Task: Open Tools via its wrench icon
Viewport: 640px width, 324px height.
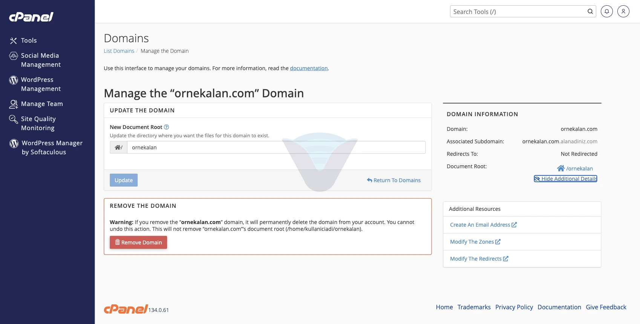Action: [x=13, y=41]
